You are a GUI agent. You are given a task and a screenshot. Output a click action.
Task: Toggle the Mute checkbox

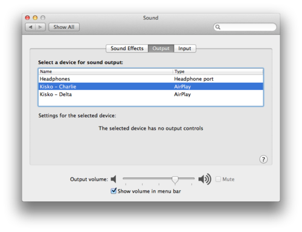click(218, 179)
